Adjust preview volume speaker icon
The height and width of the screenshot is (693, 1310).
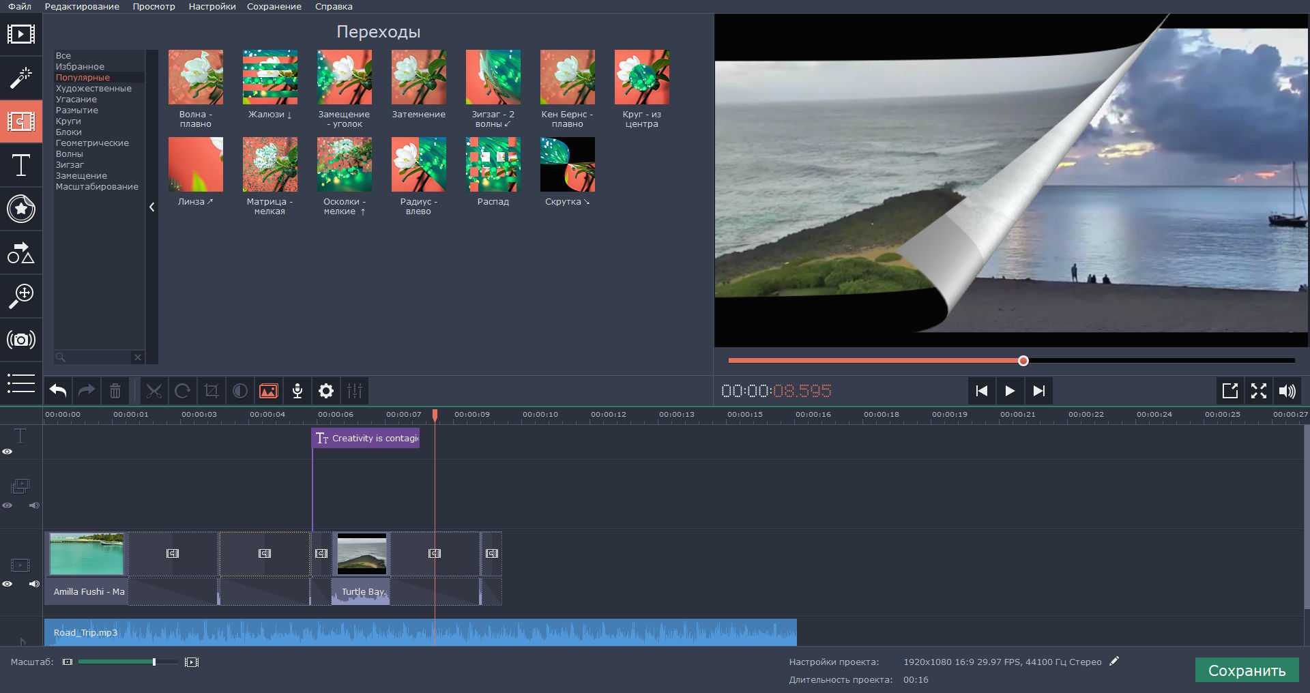(1287, 391)
